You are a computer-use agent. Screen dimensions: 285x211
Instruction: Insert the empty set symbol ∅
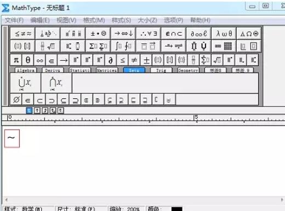pyautogui.click(x=16, y=99)
